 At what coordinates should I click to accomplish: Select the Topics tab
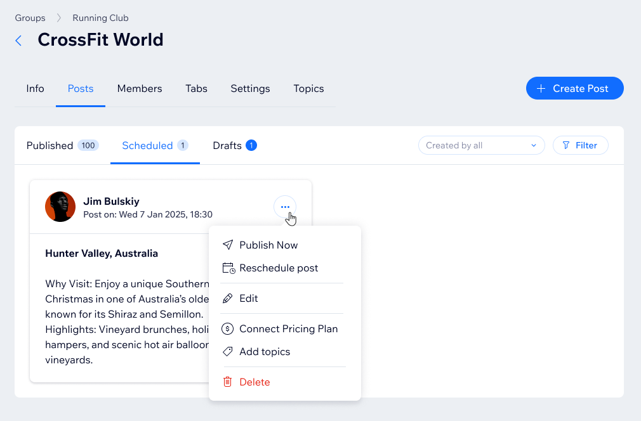pos(308,89)
